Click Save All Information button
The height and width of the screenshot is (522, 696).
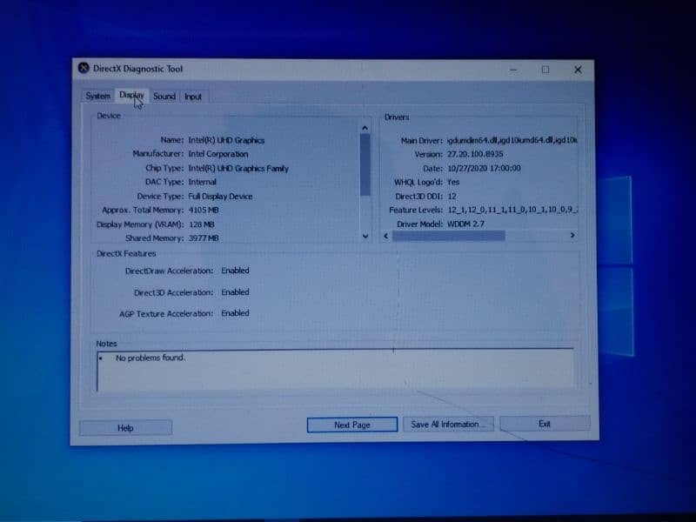[x=447, y=424]
